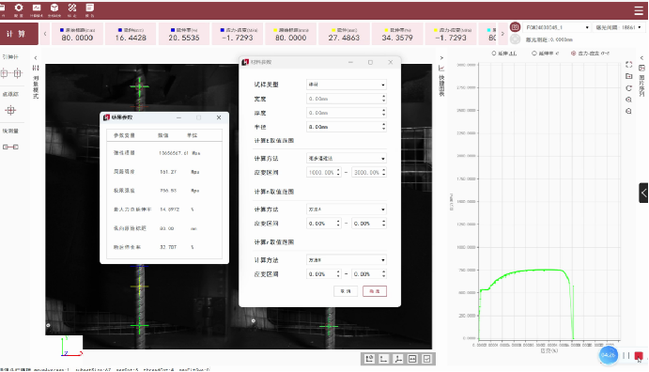
Task: Click the 3D axis icon in bottom image toolbar
Action: (x=398, y=359)
